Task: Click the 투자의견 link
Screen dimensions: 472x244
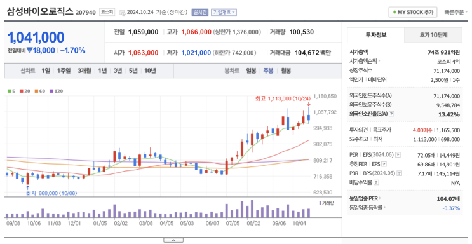Action: [x=358, y=130]
